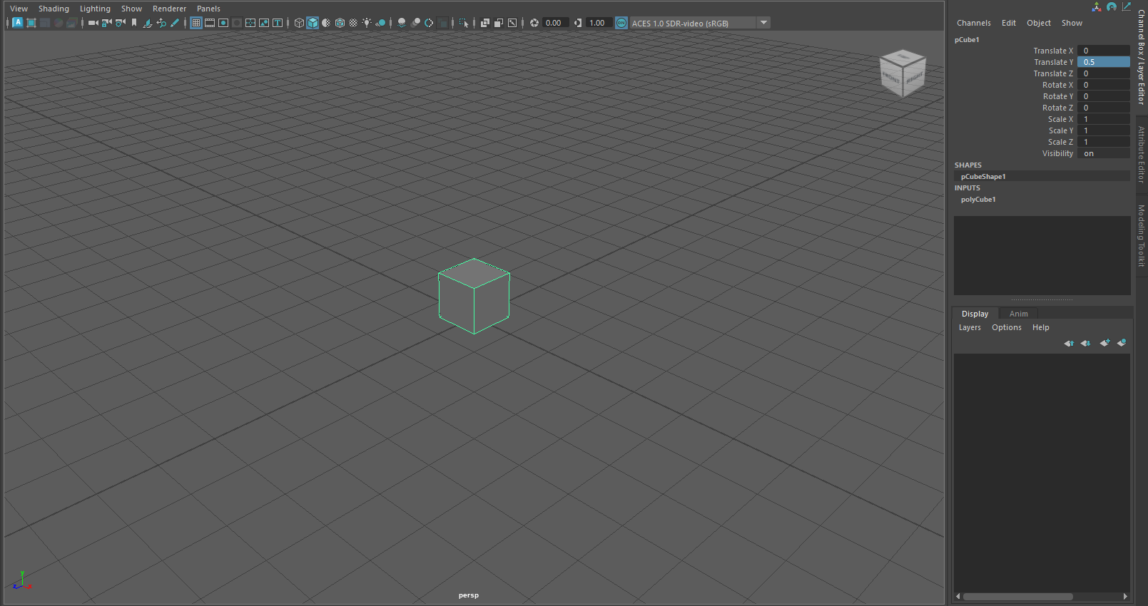The height and width of the screenshot is (606, 1148).
Task: Click the Textured display checker icon
Action: 353,23
